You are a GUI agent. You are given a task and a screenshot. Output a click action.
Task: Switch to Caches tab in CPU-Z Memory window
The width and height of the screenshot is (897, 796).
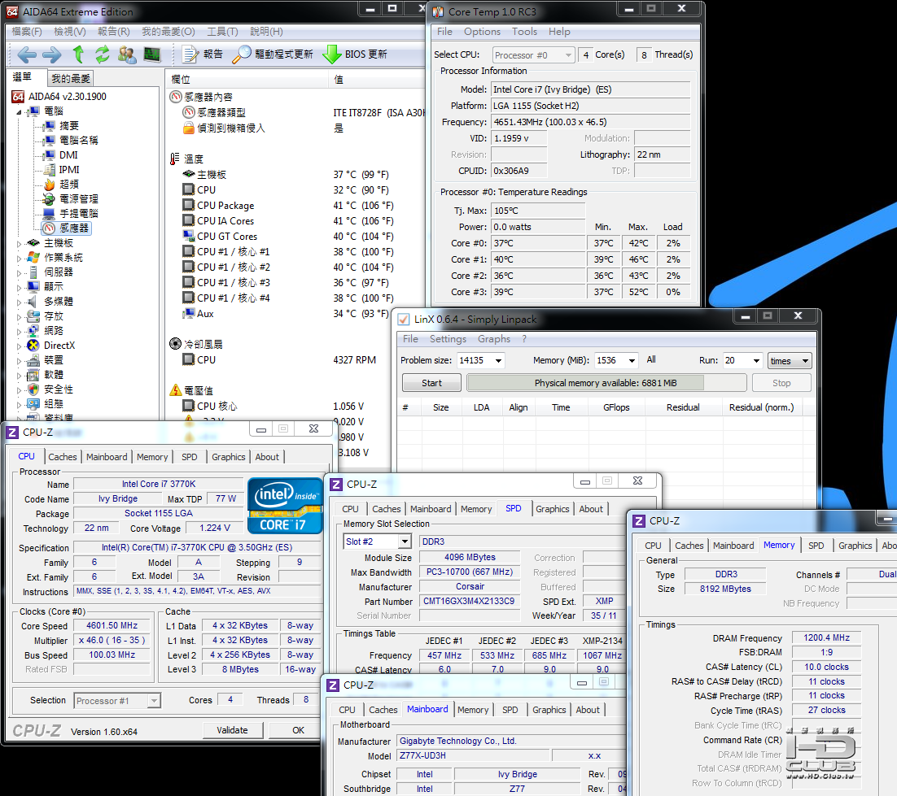coord(689,545)
